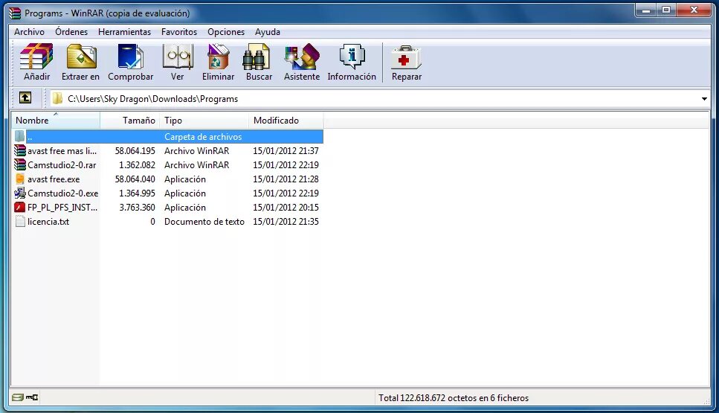Click the Comprobar archive icon
719x413 pixels.
130,57
